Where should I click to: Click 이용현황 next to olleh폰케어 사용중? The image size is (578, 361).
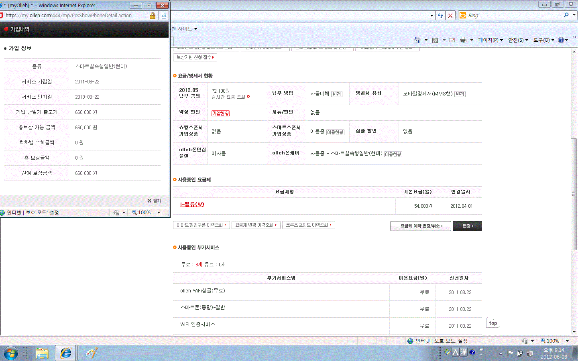[x=393, y=154]
